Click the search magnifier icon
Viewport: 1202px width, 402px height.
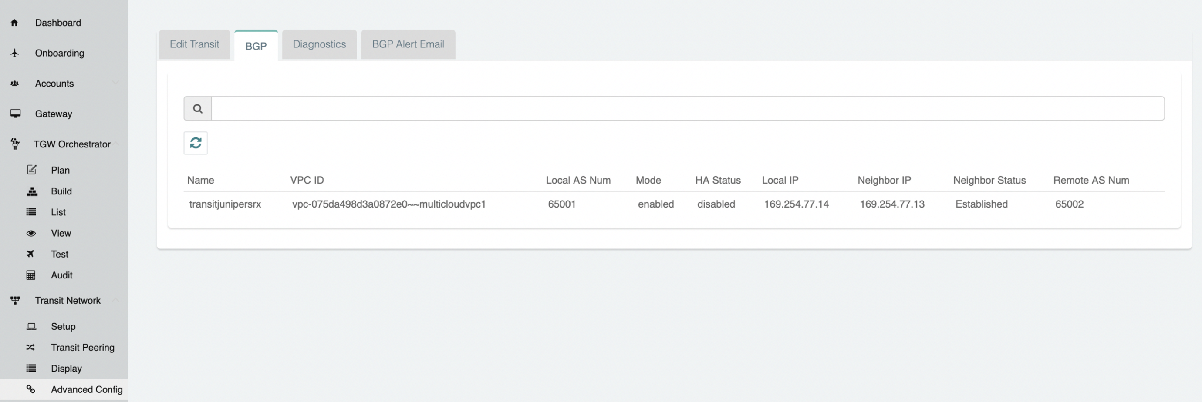tap(197, 108)
